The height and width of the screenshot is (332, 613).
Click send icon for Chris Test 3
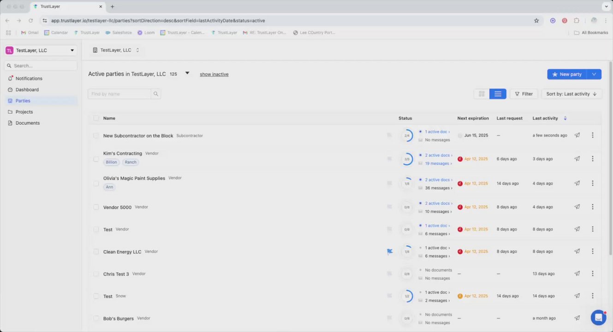click(x=577, y=273)
